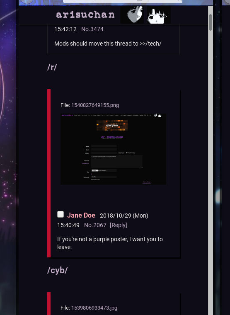Click the Jane Doe poster name
The height and width of the screenshot is (315, 230).
click(x=81, y=216)
